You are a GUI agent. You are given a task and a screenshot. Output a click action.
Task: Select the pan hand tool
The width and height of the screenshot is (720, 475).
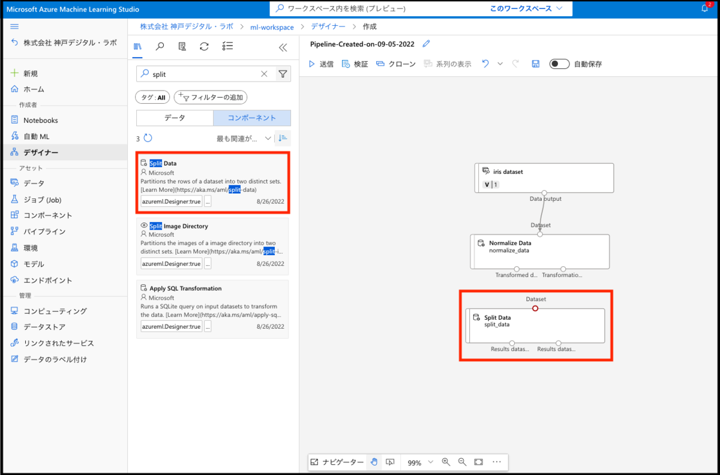point(374,462)
